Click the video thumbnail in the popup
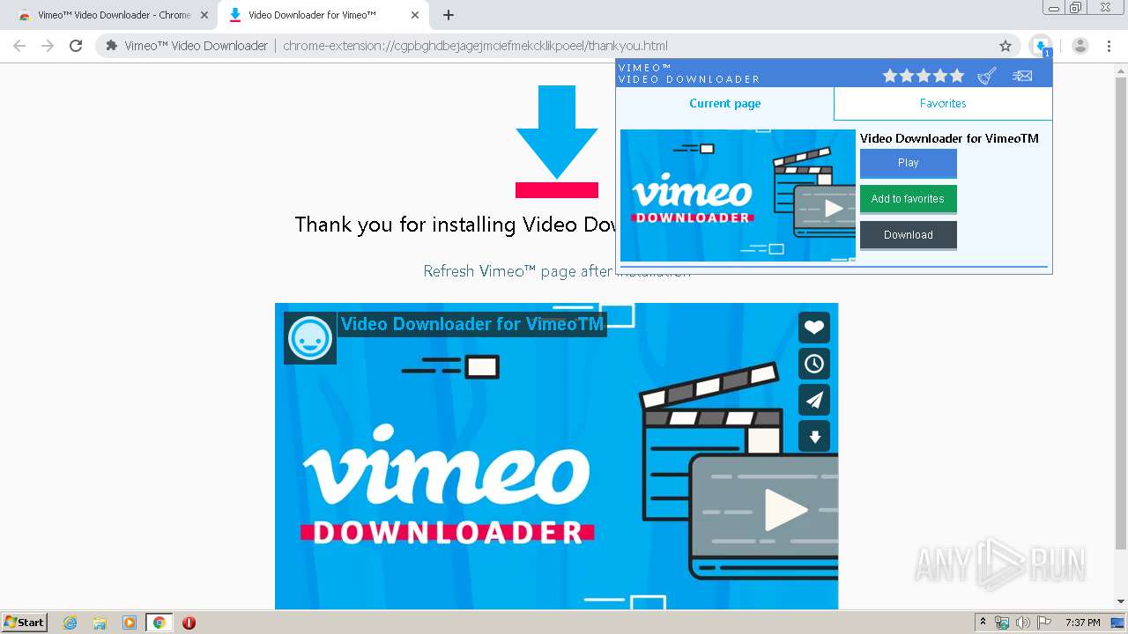Image resolution: width=1128 pixels, height=634 pixels. [x=738, y=195]
